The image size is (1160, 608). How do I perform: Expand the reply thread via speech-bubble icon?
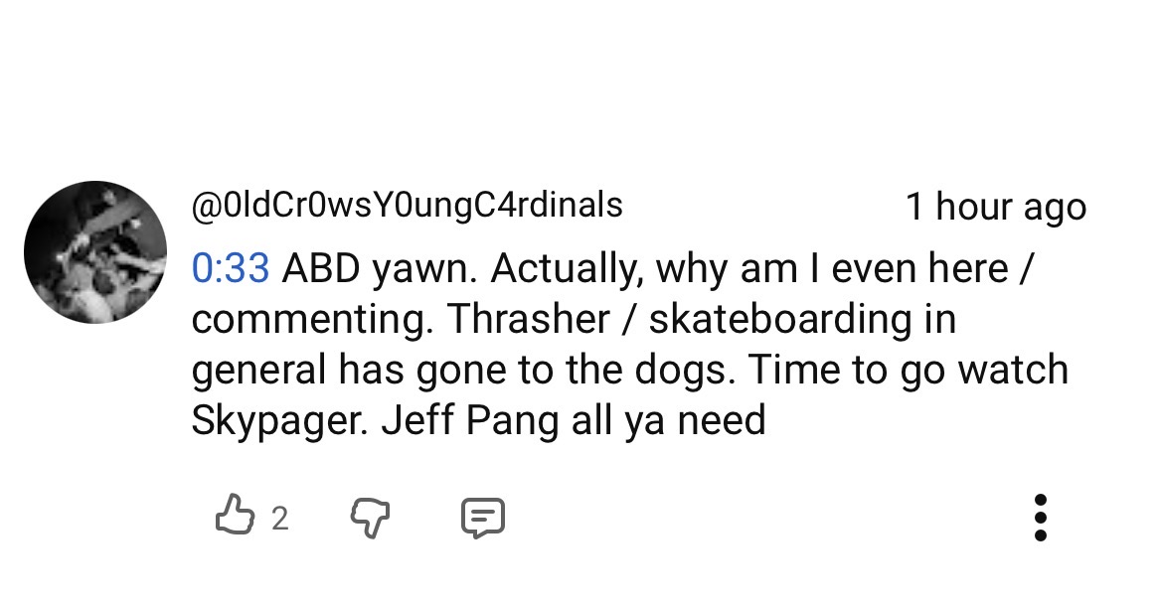483,517
